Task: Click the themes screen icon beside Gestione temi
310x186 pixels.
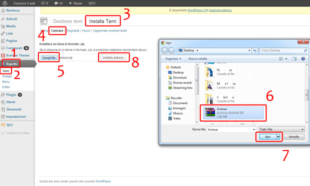Action: pyautogui.click(x=43, y=21)
